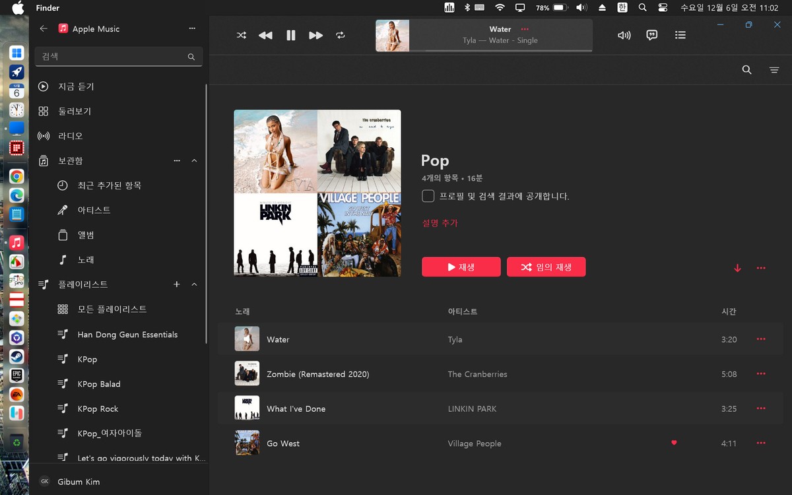The height and width of the screenshot is (495, 792).
Task: Add a new playlist with plus icon
Action: (x=176, y=284)
